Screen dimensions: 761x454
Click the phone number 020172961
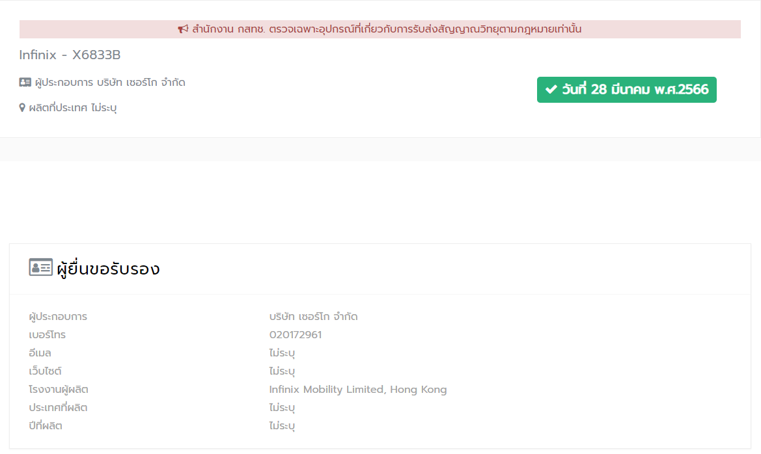[296, 335]
